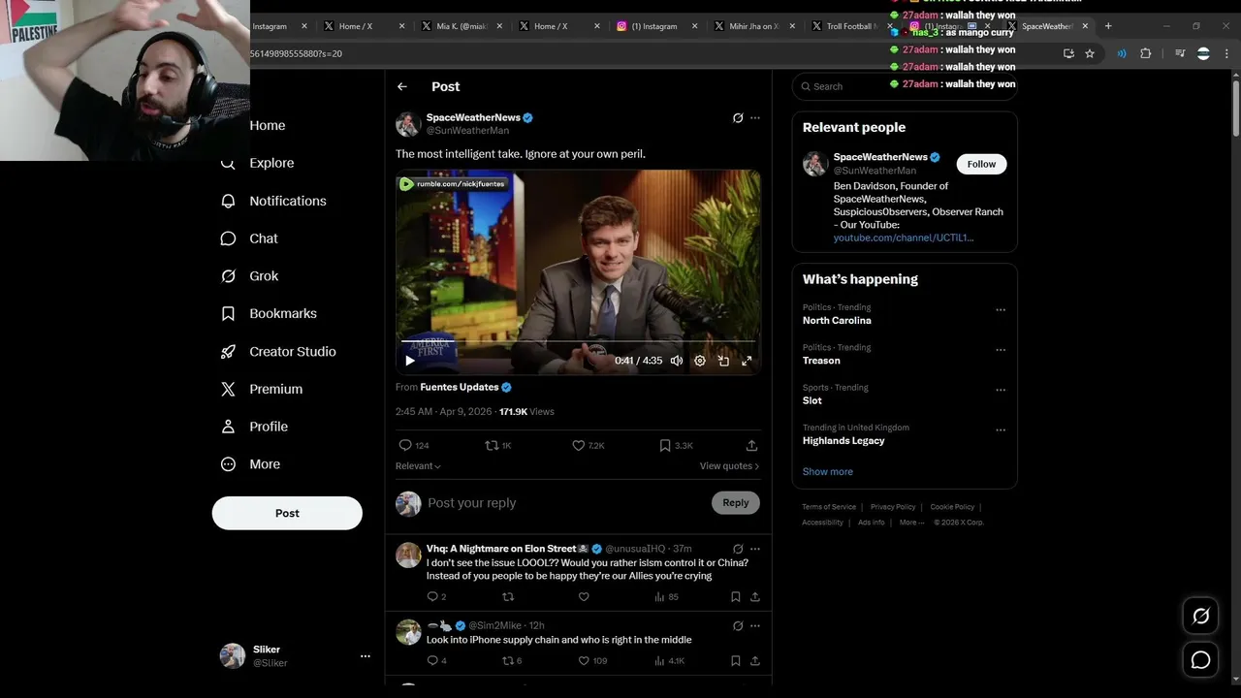
Task: Open more options for North Carolina trend
Action: tap(1001, 310)
